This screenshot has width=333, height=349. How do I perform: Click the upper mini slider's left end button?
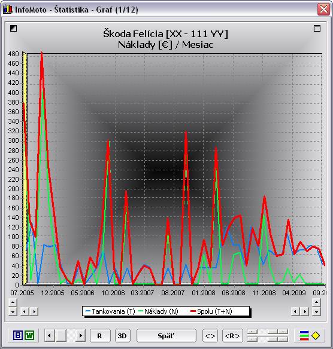click(x=252, y=332)
